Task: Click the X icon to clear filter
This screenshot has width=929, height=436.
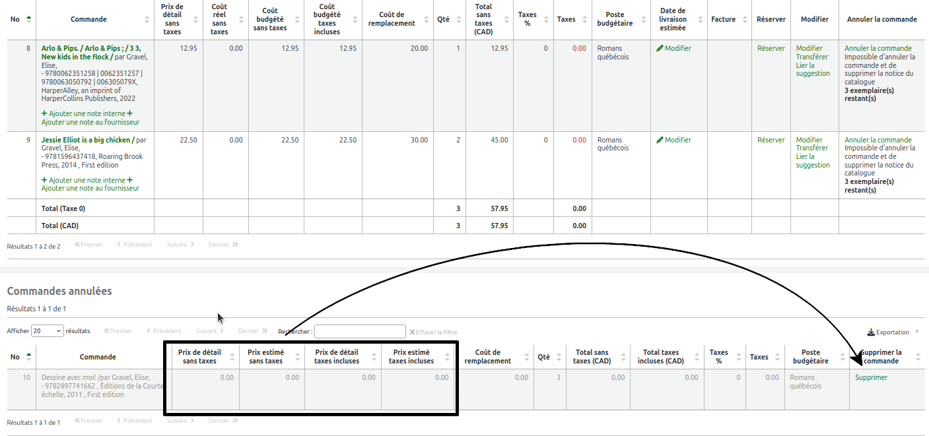Action: pyautogui.click(x=413, y=332)
